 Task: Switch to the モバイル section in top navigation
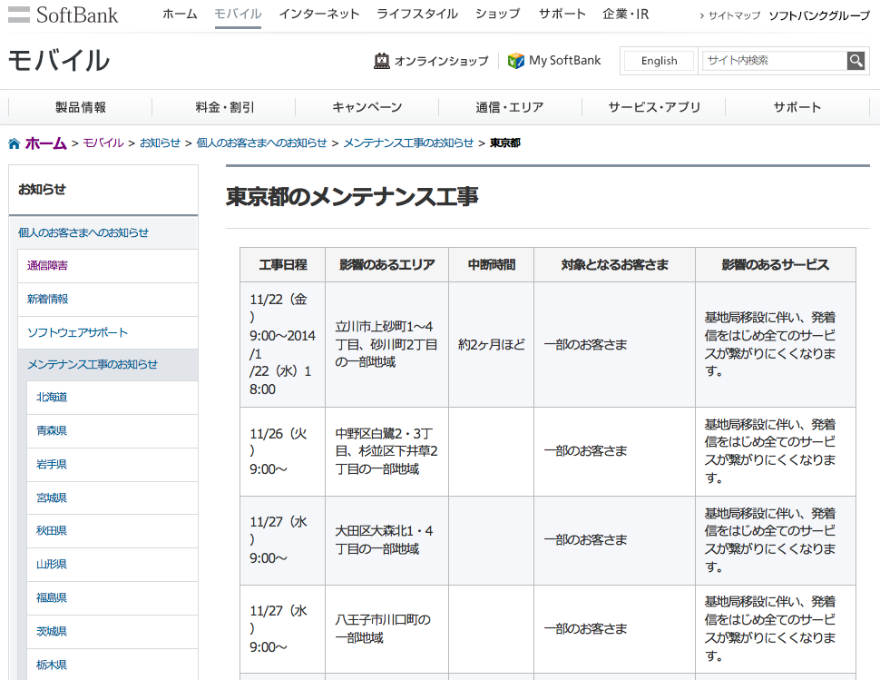[x=238, y=14]
